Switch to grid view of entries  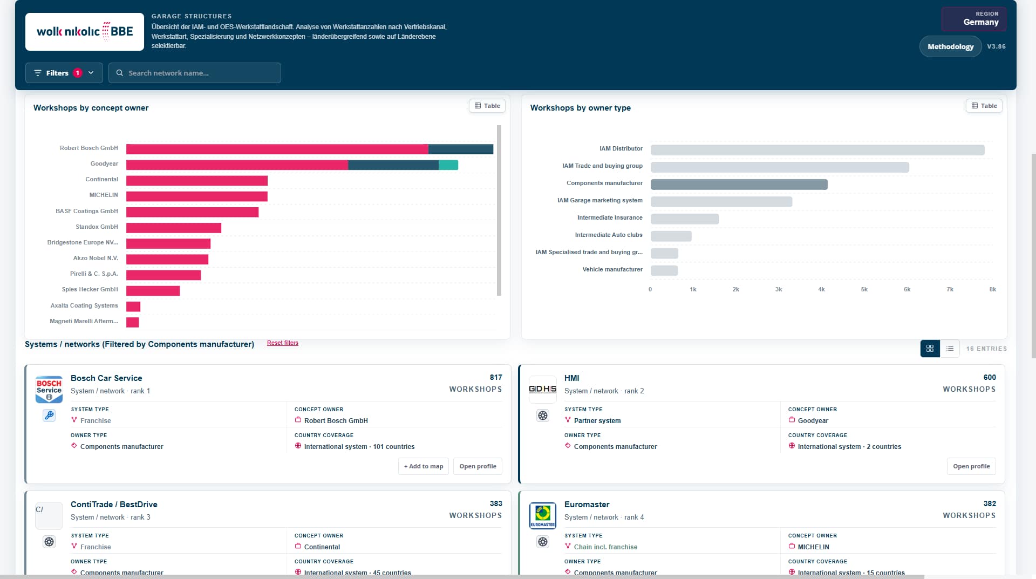tap(930, 349)
